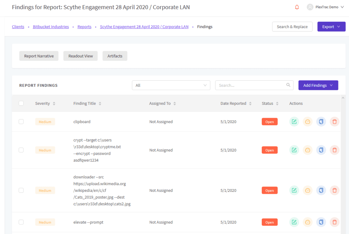Open notifications via the bell icon
This screenshot has height=234, width=349.
point(297,7)
